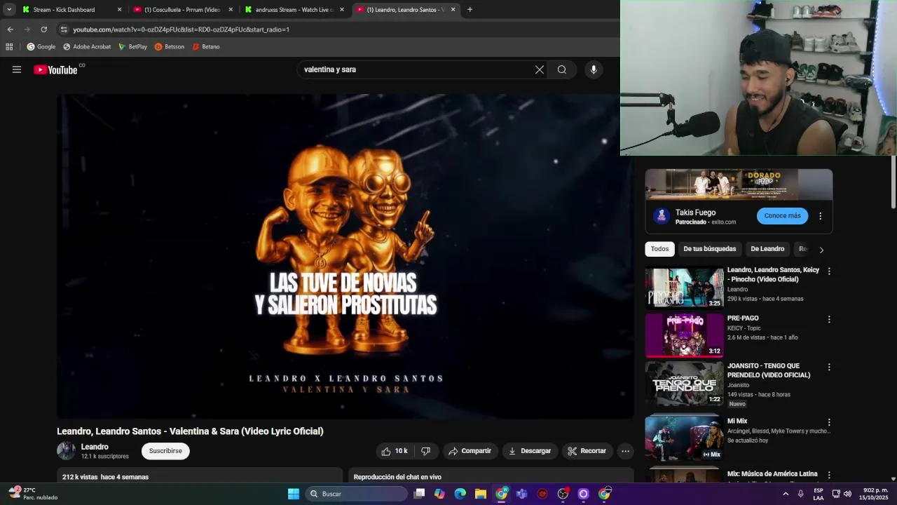Dislike the video with thumbs down
The width and height of the screenshot is (897, 505).
tap(426, 451)
